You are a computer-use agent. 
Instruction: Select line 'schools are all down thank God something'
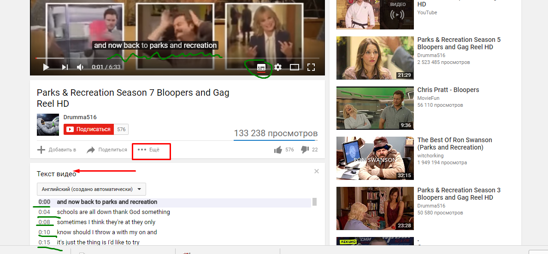113,212
